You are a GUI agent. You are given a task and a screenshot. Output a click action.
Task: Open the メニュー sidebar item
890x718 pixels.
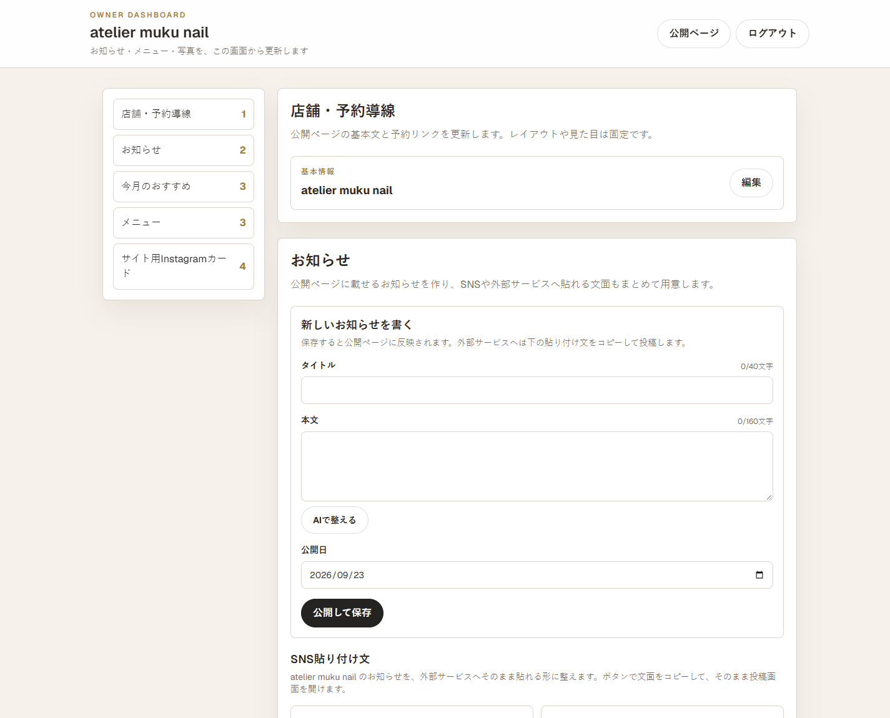click(184, 223)
